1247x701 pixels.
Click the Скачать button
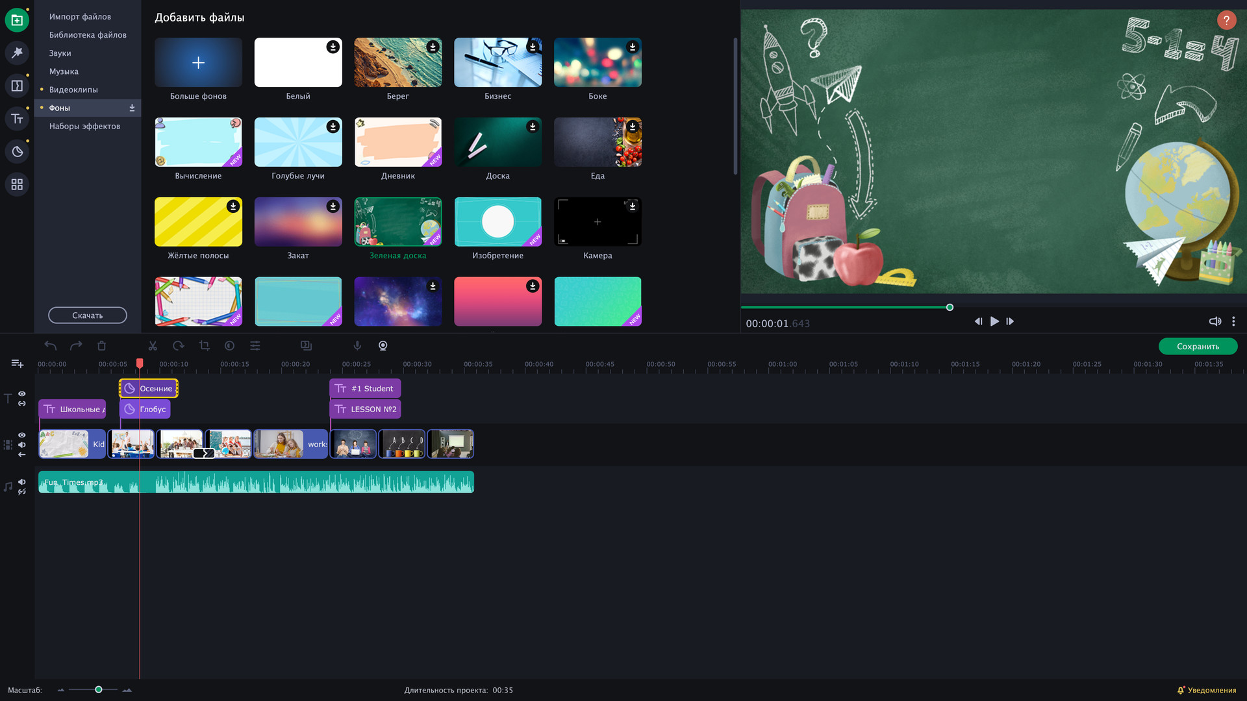88,315
